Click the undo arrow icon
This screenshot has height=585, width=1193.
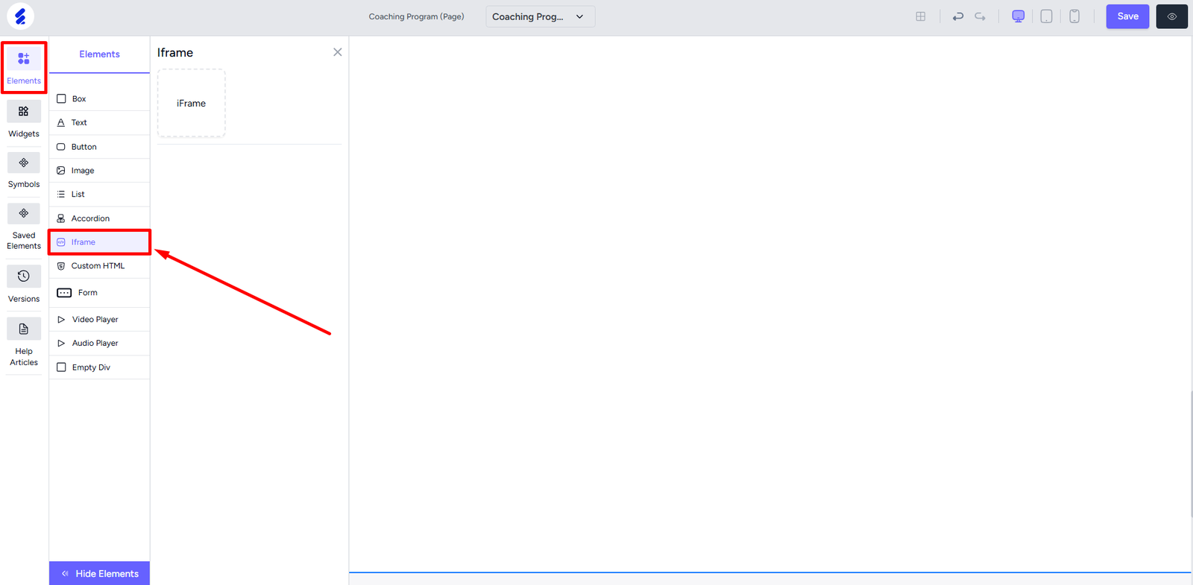[x=958, y=16]
